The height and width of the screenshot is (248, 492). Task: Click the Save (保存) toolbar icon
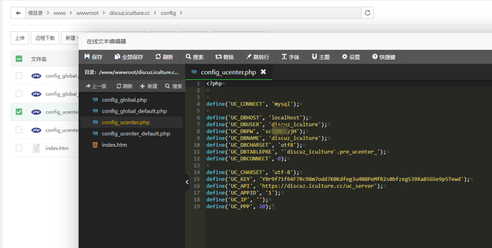pyautogui.click(x=93, y=57)
